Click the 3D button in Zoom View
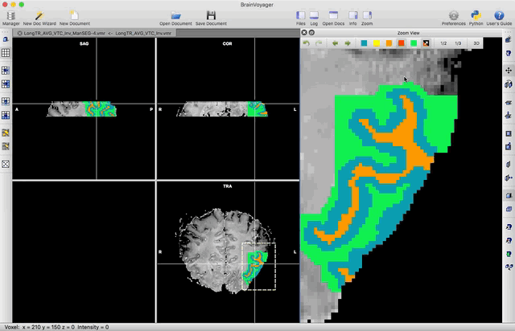Image resolution: width=515 pixels, height=331 pixels. (476, 43)
